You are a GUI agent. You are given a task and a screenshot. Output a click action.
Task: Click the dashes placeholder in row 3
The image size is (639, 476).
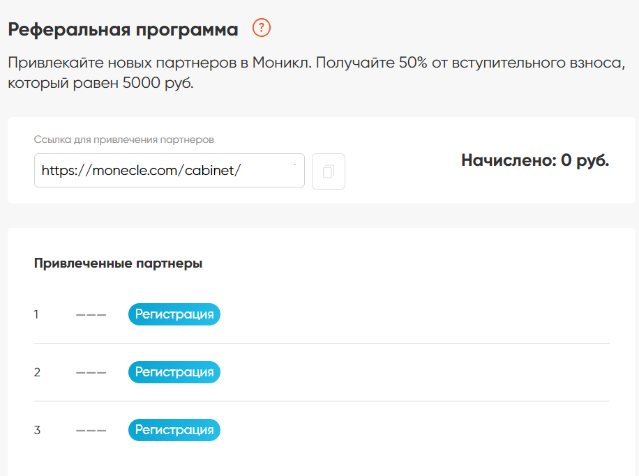(91, 431)
